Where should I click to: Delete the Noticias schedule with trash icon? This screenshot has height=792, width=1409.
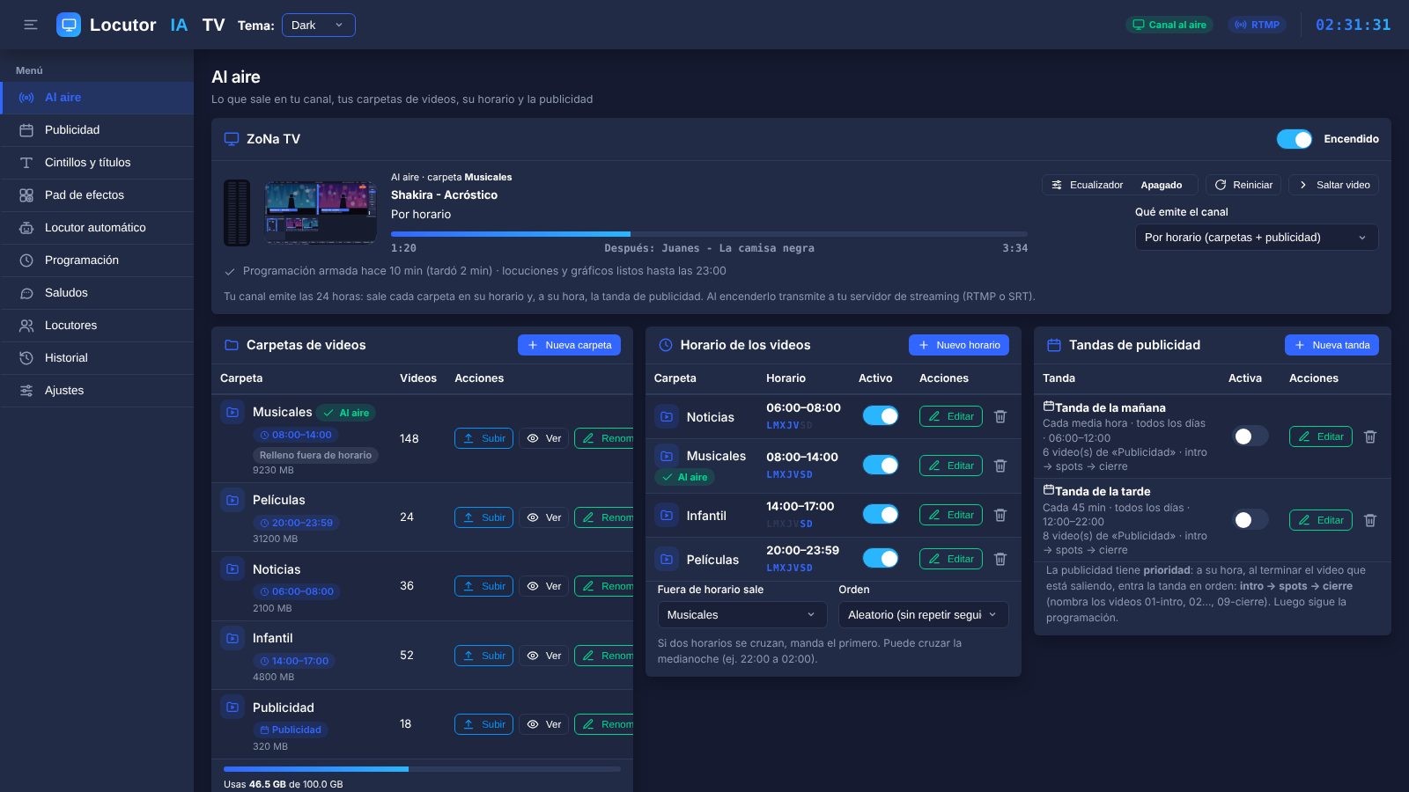(x=1000, y=416)
